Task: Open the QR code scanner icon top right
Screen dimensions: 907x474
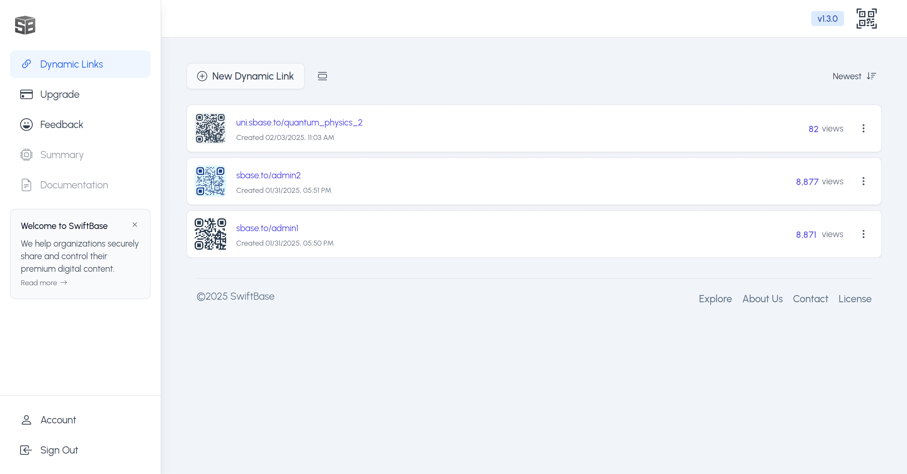Action: [x=866, y=19]
